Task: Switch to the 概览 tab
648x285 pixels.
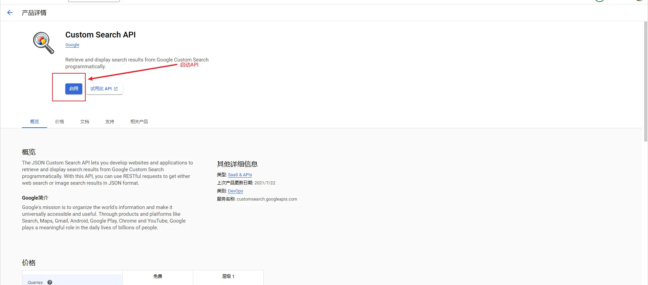Action: (35, 122)
